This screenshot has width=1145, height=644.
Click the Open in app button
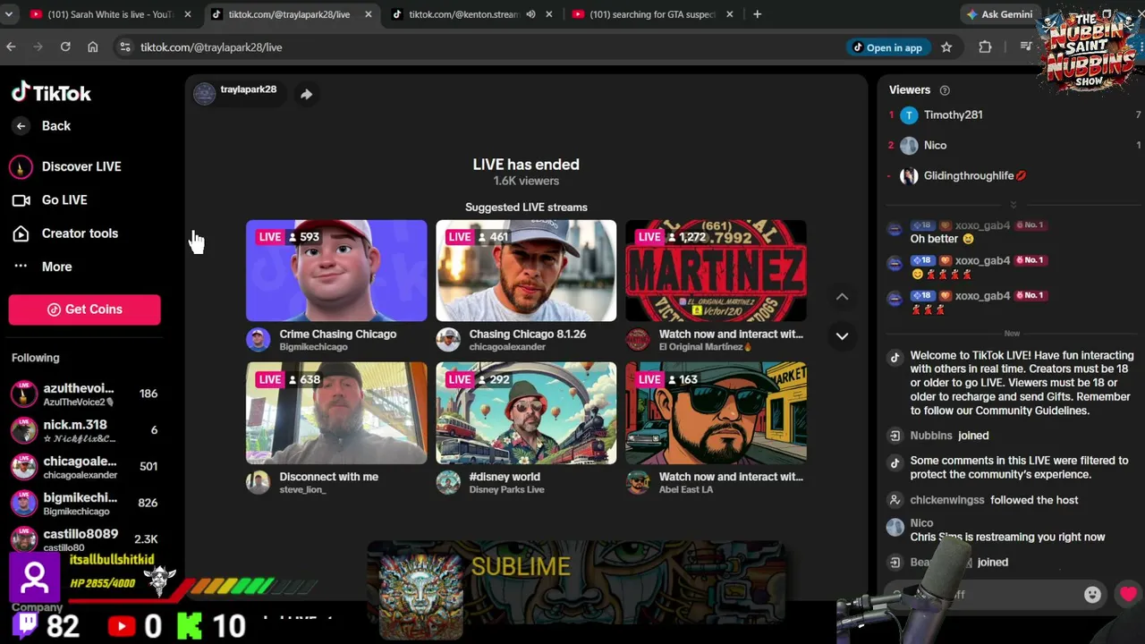pyautogui.click(x=887, y=47)
